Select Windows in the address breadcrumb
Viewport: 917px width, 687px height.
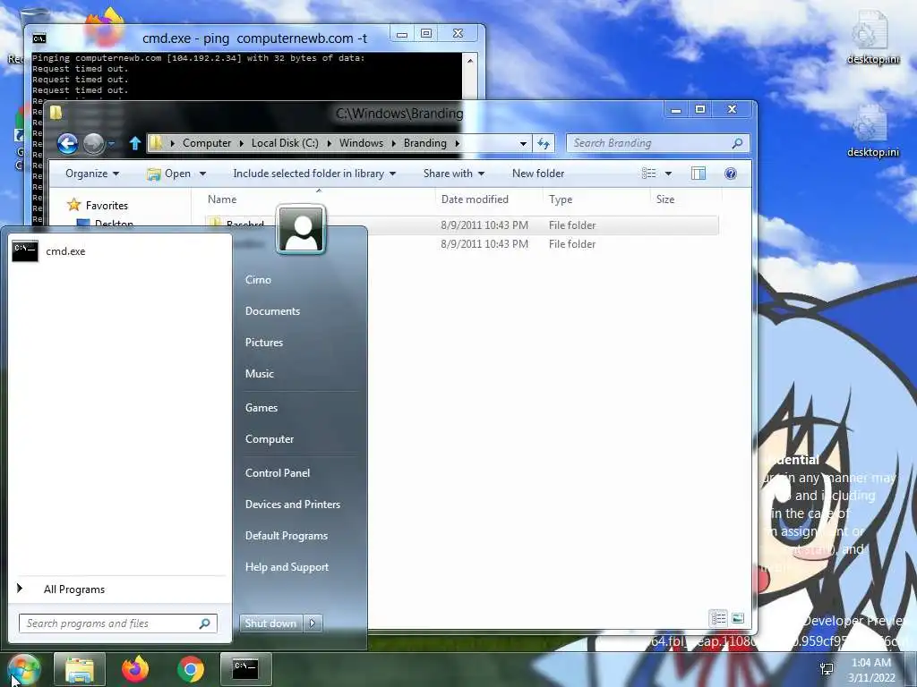pyautogui.click(x=361, y=143)
